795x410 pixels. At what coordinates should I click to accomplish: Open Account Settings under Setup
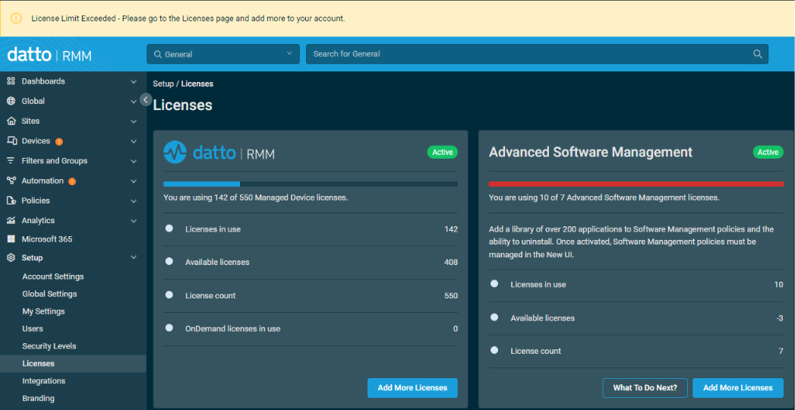[52, 276]
